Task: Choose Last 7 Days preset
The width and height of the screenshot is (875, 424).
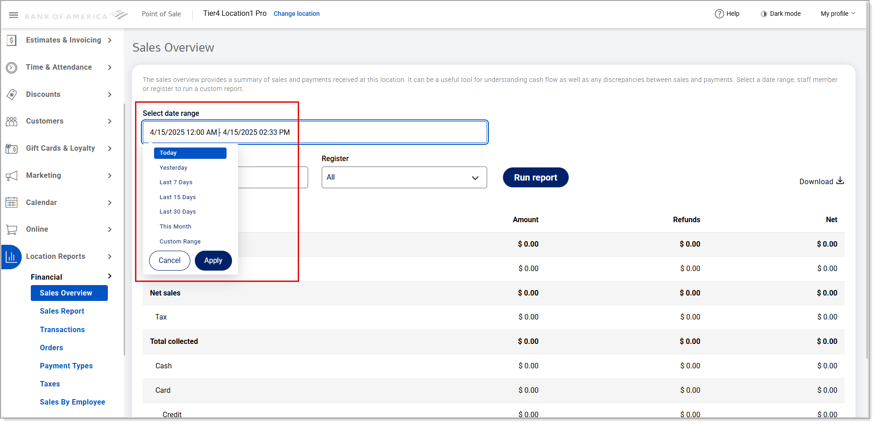Action: tap(176, 182)
